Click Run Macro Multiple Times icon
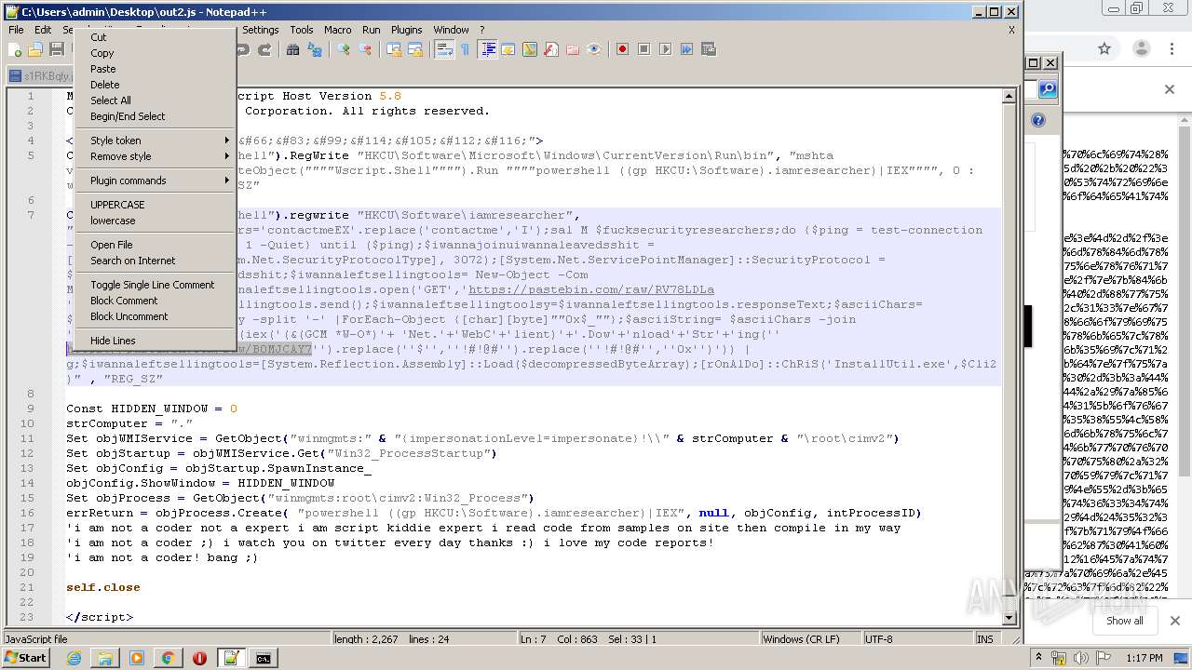The image size is (1192, 670). [686, 49]
